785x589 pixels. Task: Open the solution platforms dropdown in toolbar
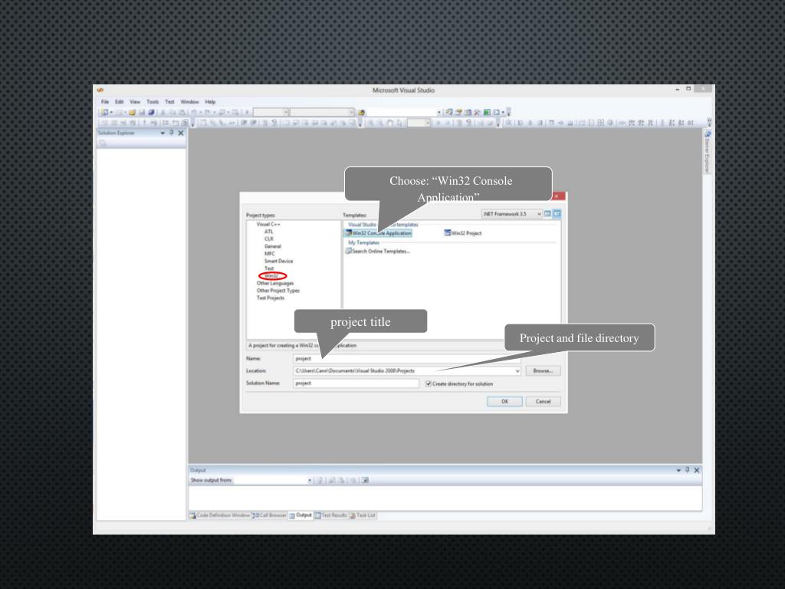pyautogui.click(x=351, y=112)
